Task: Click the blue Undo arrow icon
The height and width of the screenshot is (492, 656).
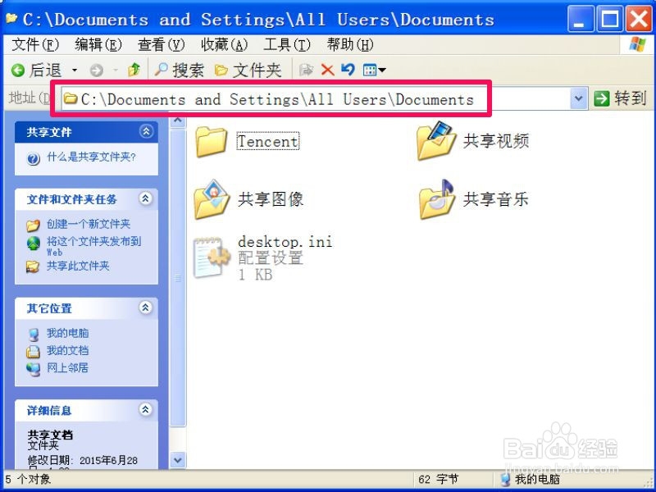Action: 348,70
